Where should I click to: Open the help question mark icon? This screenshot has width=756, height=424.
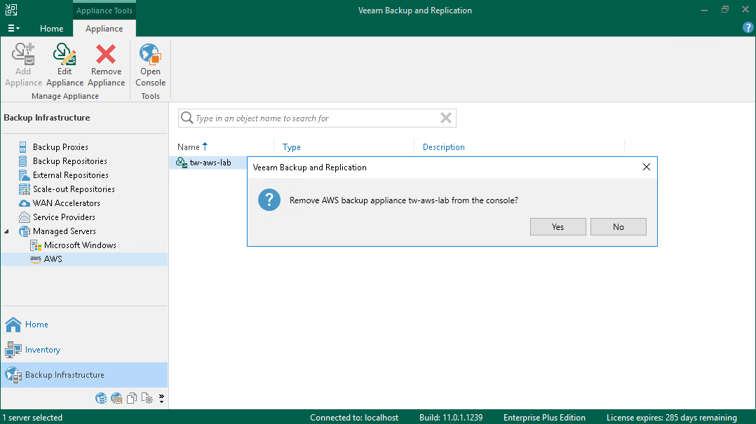point(748,27)
